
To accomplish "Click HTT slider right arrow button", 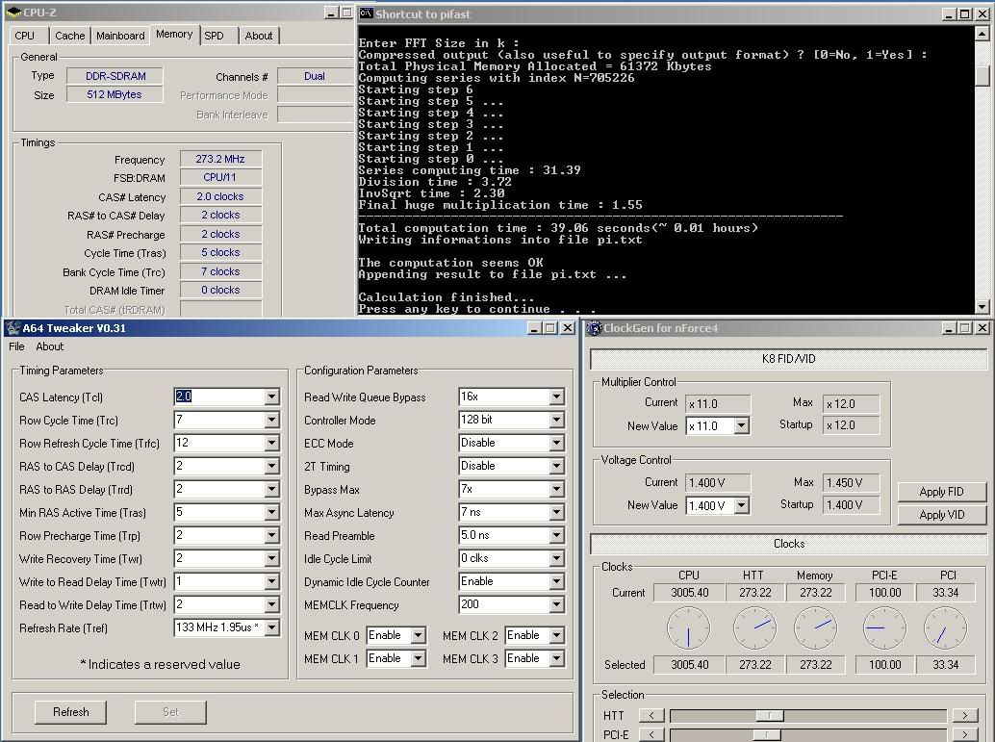I will click(x=965, y=715).
